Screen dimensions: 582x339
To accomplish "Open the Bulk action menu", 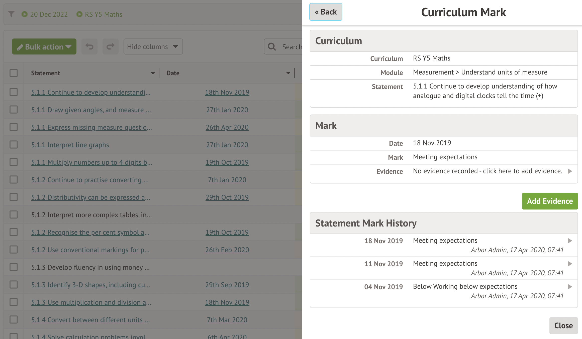I will click(x=44, y=46).
